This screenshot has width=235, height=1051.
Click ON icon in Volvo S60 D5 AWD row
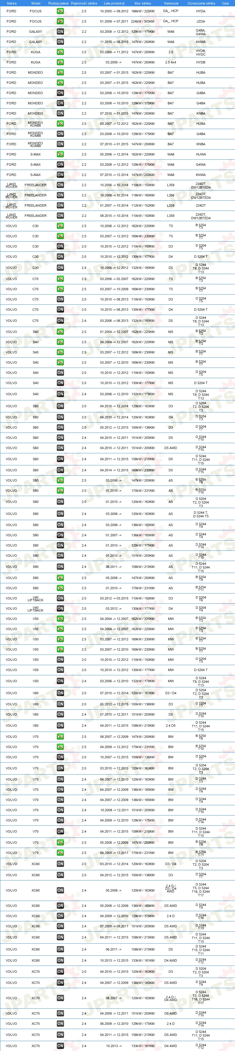(x=60, y=448)
